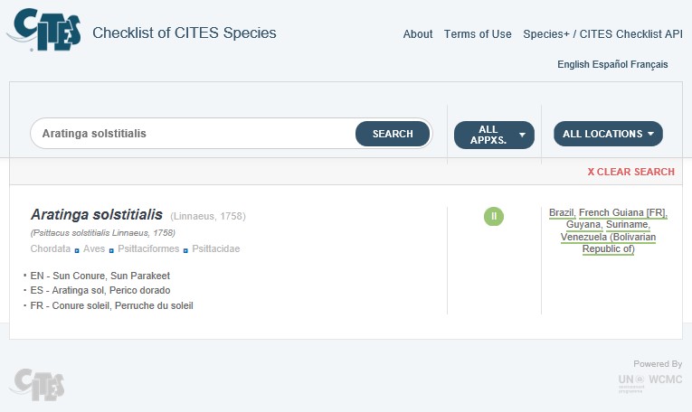Viewport: 692px width, 412px height.
Task: Focus the species search input field
Action: tap(194, 134)
